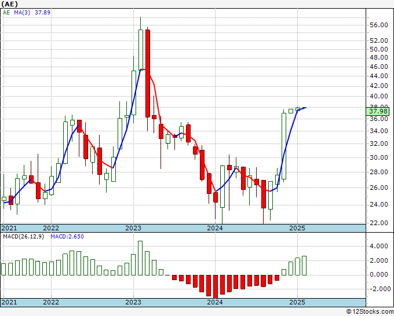The image size is (394, 316).
Task: Select the 2023 marker on price timeline
Action: click(133, 228)
